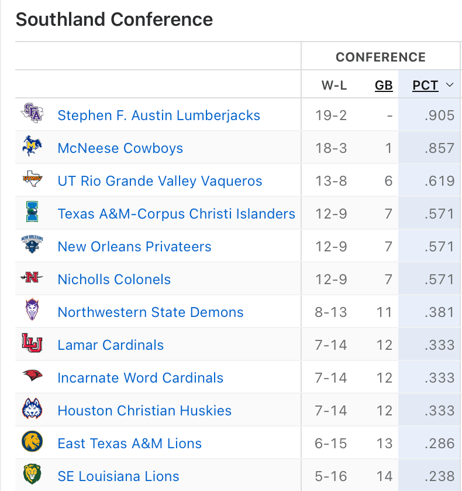This screenshot has width=462, height=491.
Task: Click the Houston Christian Huskies logo
Action: point(32,409)
